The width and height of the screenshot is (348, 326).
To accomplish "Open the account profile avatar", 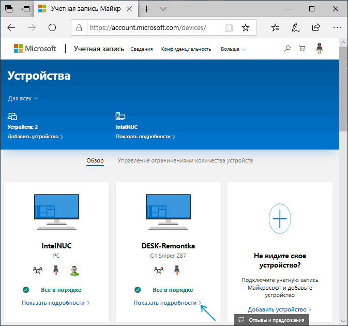I will click(x=319, y=49).
